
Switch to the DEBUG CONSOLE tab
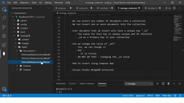click(x=87, y=84)
